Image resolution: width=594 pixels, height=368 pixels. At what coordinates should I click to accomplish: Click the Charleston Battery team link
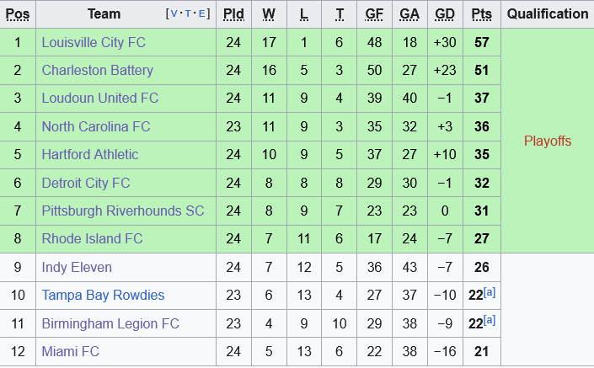(x=98, y=70)
